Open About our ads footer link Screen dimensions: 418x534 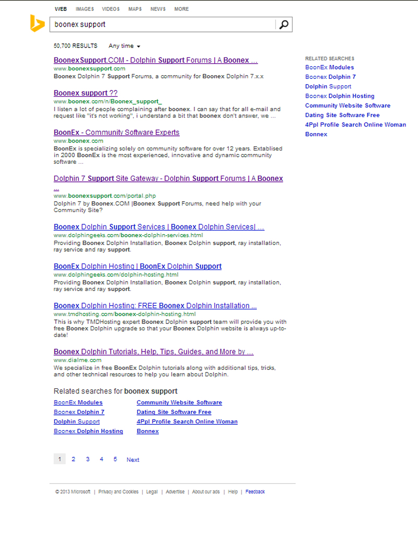pyautogui.click(x=206, y=492)
